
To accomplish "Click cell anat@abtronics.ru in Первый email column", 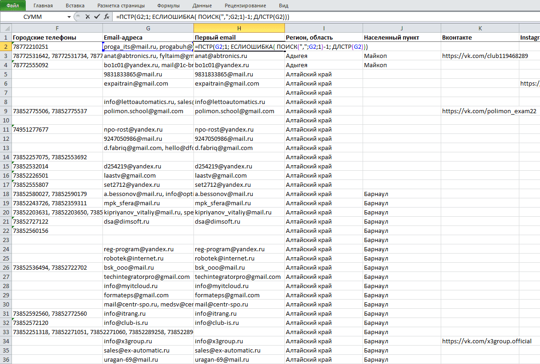I will click(x=239, y=56).
